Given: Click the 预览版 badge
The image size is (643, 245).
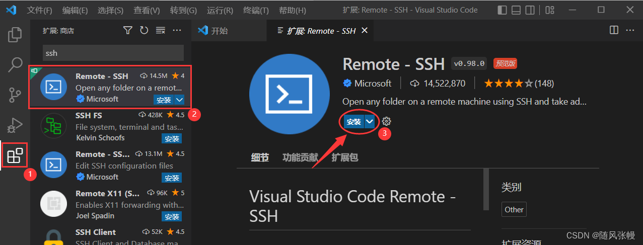Looking at the screenshot, I should point(505,63).
